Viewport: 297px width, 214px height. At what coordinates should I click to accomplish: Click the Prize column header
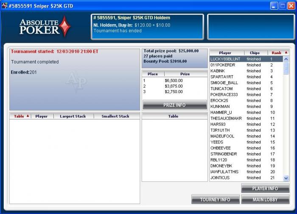click(186, 74)
